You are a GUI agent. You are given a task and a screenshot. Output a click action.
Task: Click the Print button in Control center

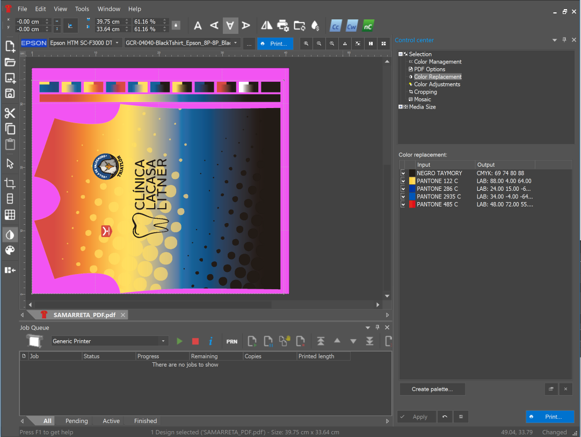(550, 417)
